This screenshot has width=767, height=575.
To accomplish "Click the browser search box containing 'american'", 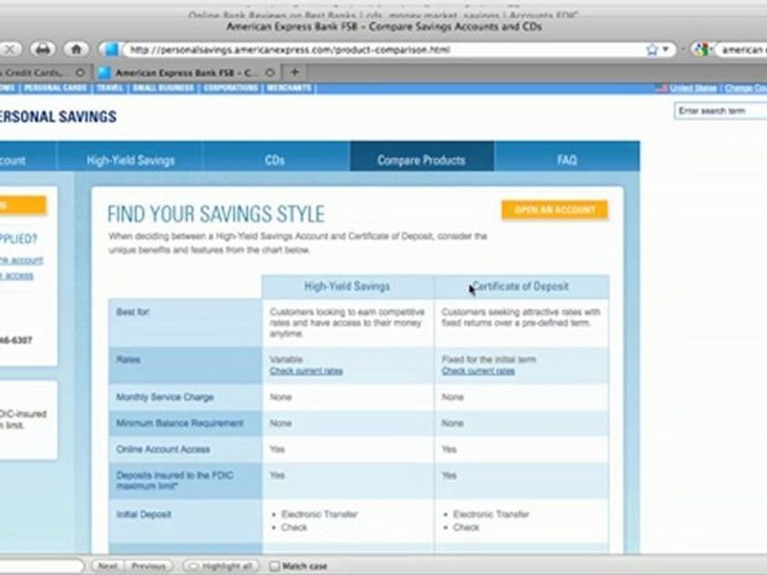I will [741, 50].
